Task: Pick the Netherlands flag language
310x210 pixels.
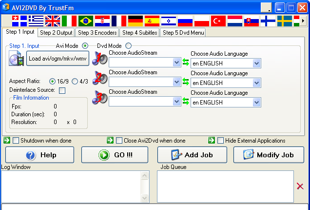Action: point(235,21)
